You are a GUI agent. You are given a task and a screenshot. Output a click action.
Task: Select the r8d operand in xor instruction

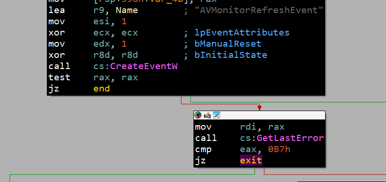pos(102,55)
